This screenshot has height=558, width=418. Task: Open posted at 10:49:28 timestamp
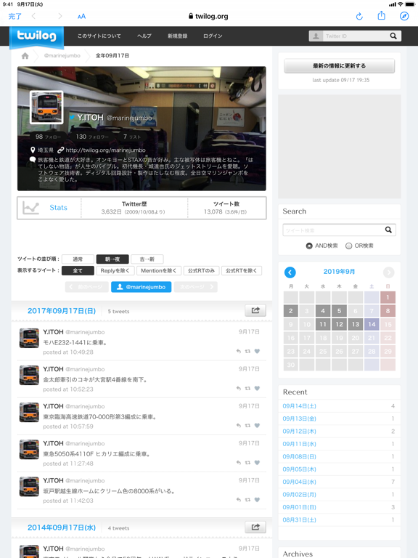pos(68,352)
